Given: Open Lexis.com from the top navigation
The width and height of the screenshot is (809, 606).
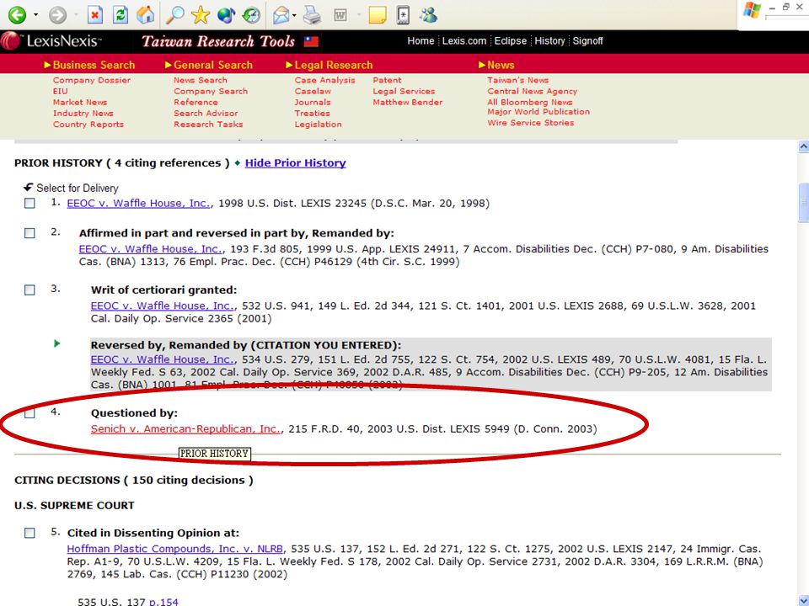Looking at the screenshot, I should point(464,40).
